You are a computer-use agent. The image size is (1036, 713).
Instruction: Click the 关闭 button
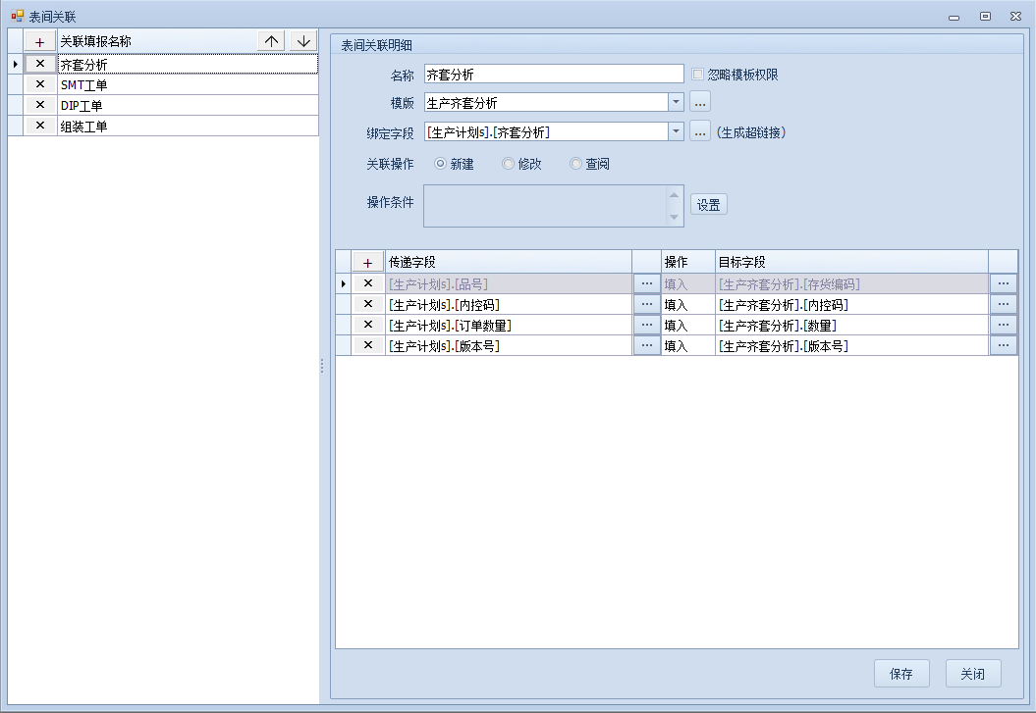coord(972,674)
